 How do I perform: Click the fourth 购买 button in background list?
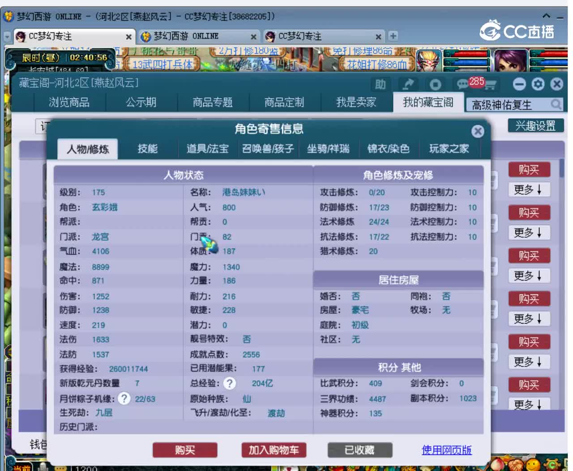pos(529,299)
